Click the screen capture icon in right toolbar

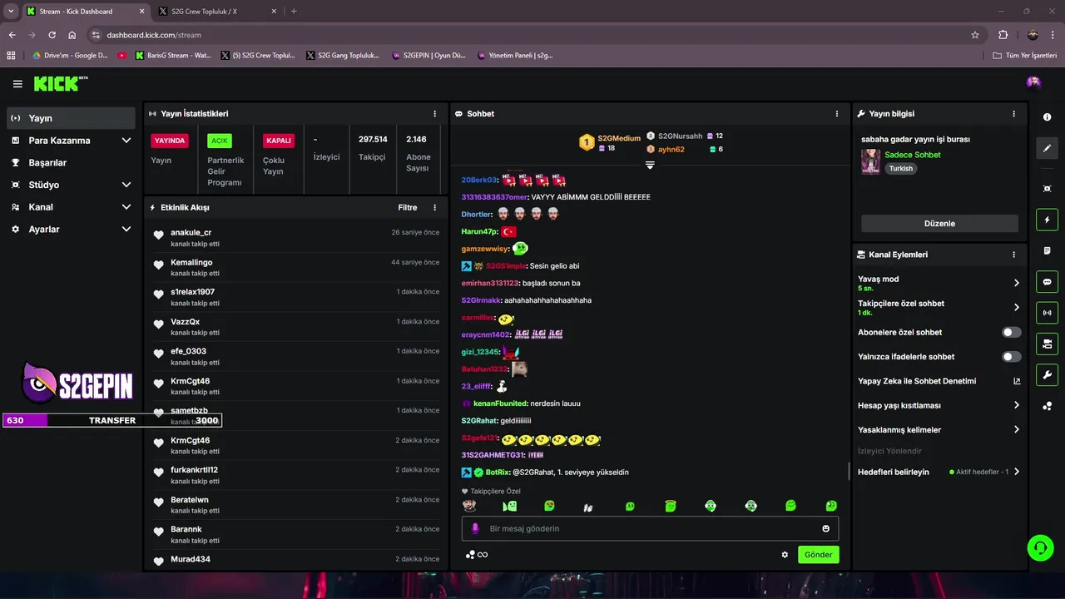[1048, 189]
